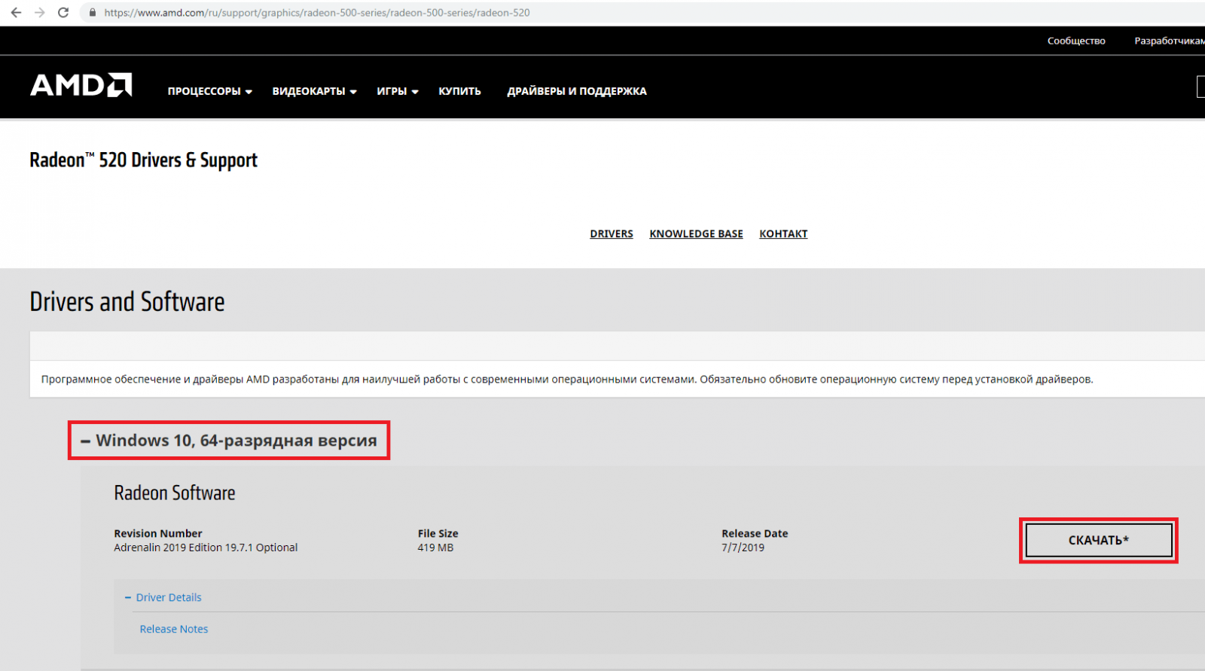This screenshot has width=1205, height=671.
Task: Open ДРАЙВЕРЫ И ПОДДЕРЖКА menu item
Action: [577, 91]
